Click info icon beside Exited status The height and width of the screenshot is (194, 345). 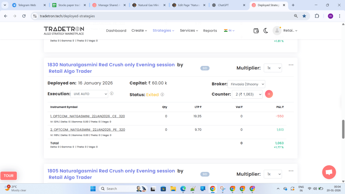coord(162,95)
